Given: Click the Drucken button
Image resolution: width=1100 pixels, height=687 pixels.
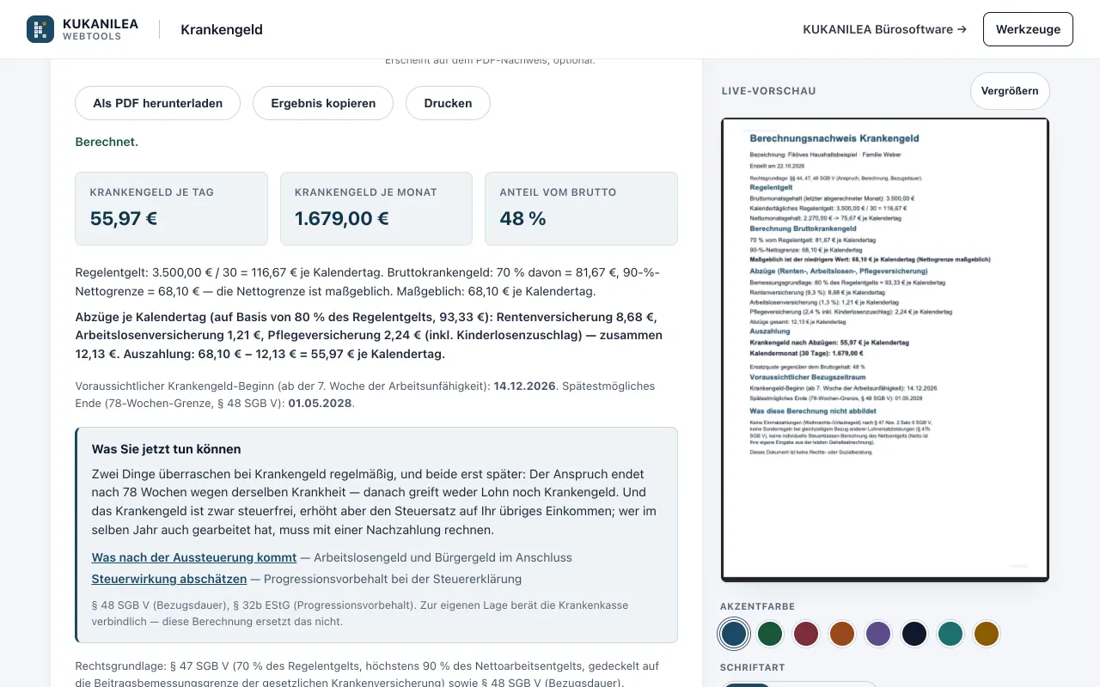Looking at the screenshot, I should [x=448, y=103].
